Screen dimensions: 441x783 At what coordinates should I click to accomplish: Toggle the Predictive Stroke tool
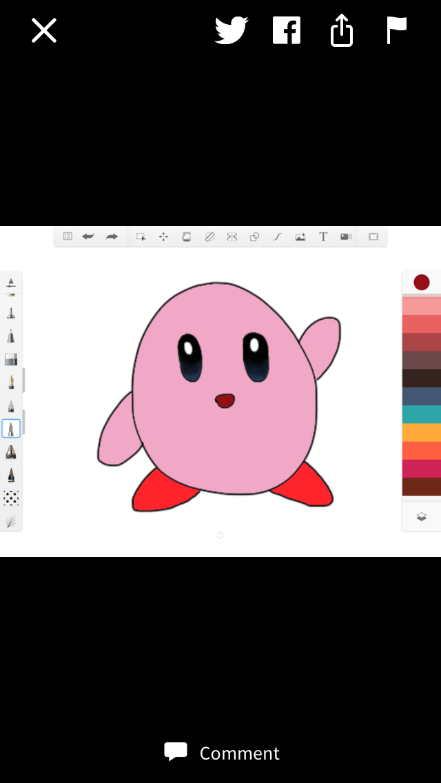[x=278, y=236]
